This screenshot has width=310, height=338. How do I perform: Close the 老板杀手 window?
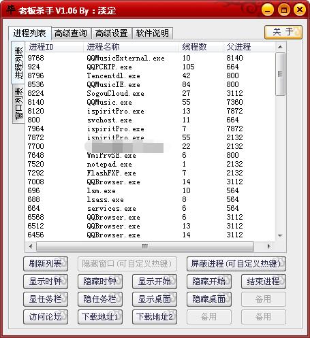coord(300,10)
